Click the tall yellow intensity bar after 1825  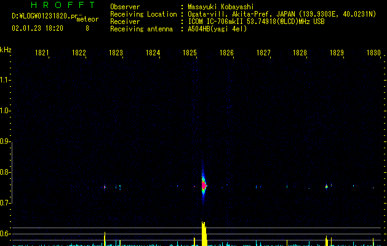pos(204,234)
